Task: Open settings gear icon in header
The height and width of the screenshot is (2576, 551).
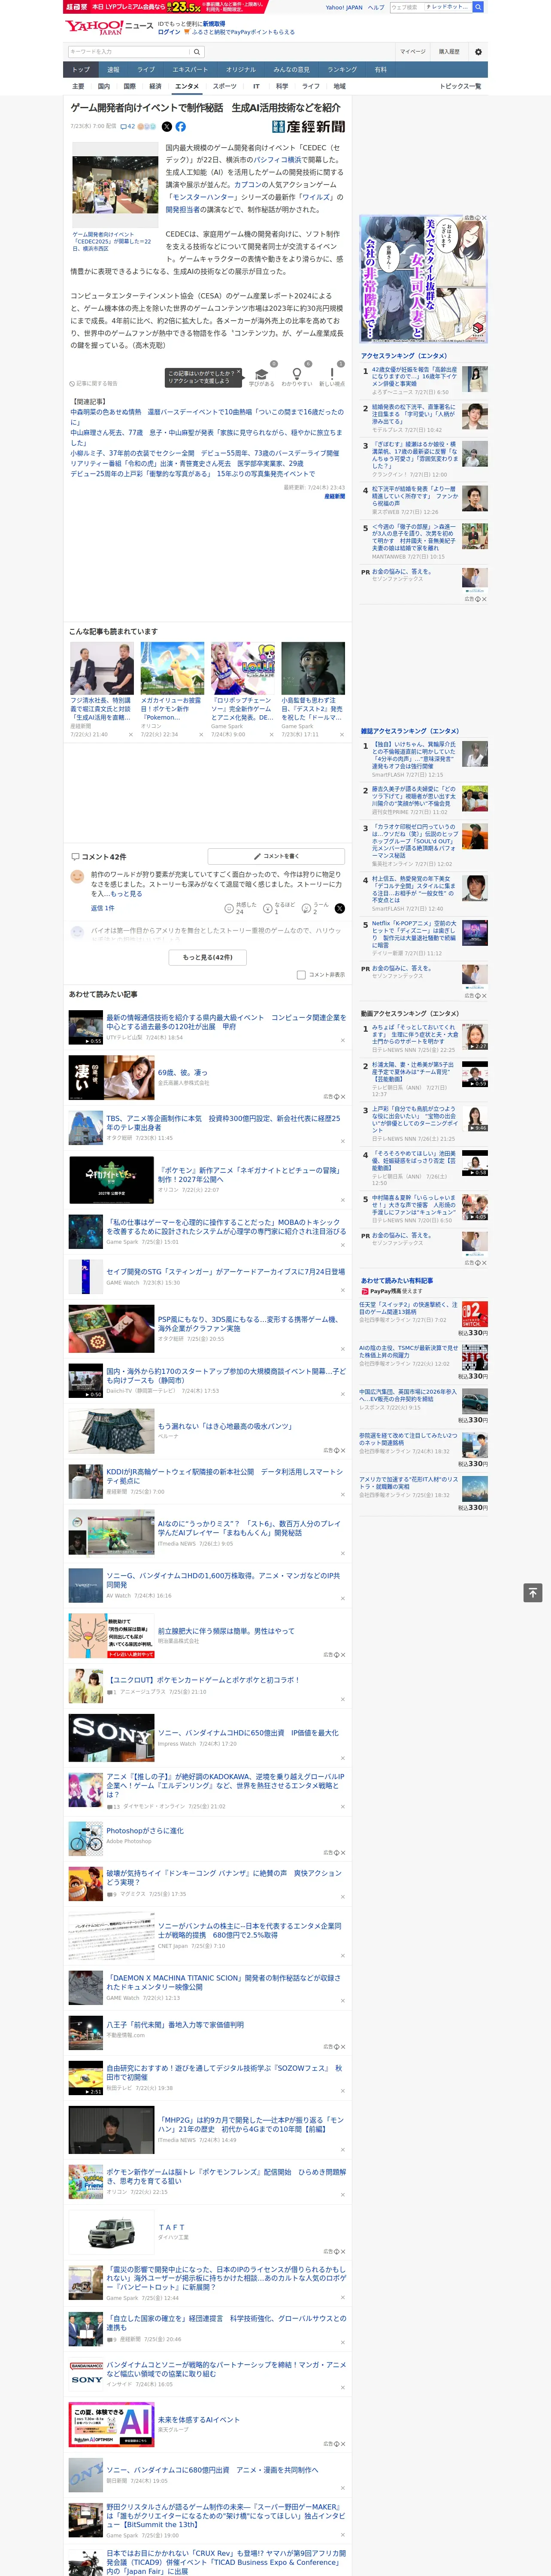Action: (x=478, y=51)
